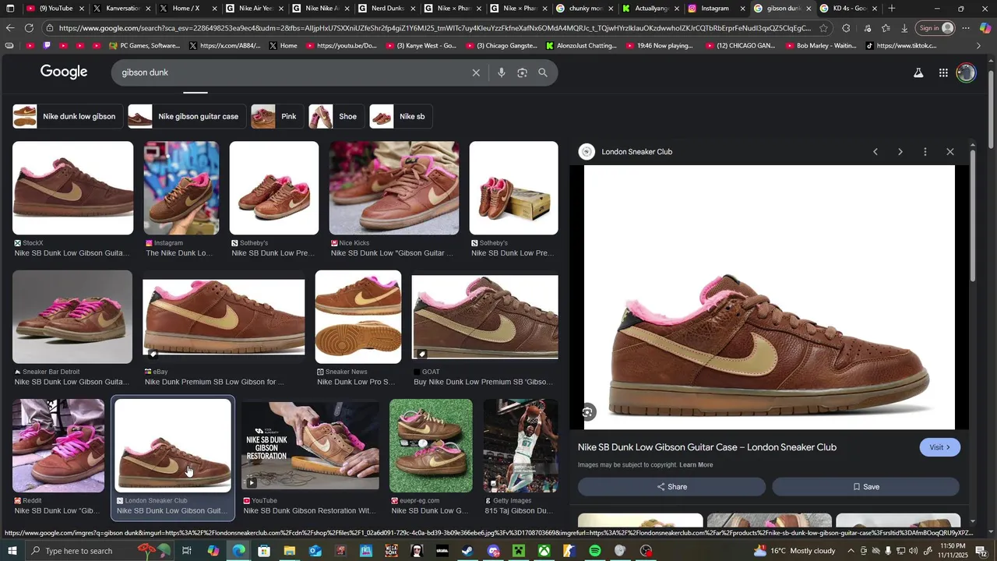Click the Visit button
Image resolution: width=997 pixels, height=561 pixels.
939,447
